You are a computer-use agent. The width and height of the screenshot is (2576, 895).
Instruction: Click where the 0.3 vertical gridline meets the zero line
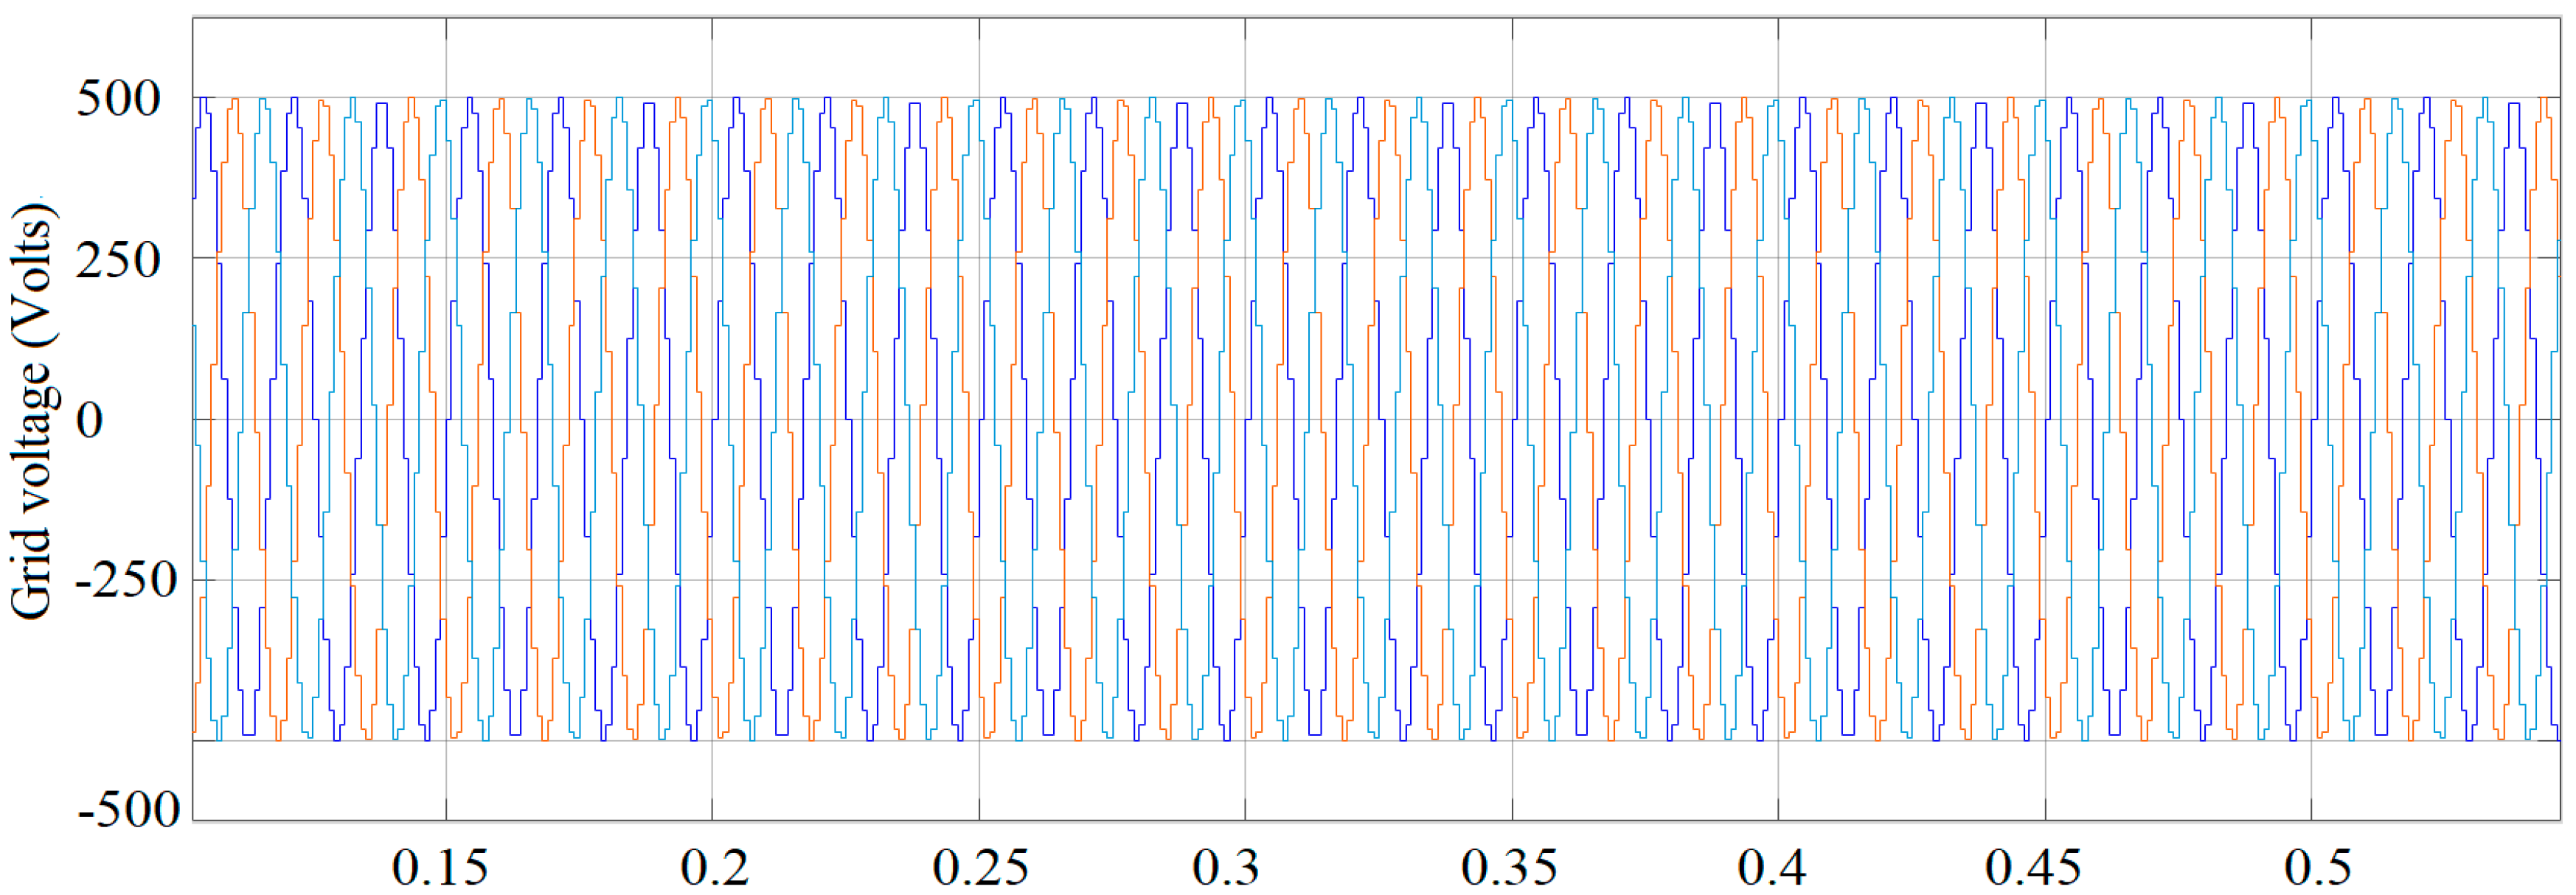point(1245,419)
